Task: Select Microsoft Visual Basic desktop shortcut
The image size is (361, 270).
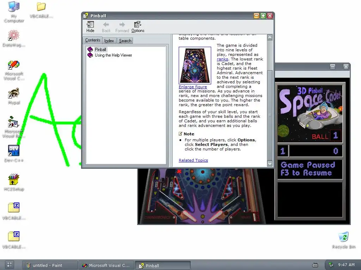Action: (13, 127)
